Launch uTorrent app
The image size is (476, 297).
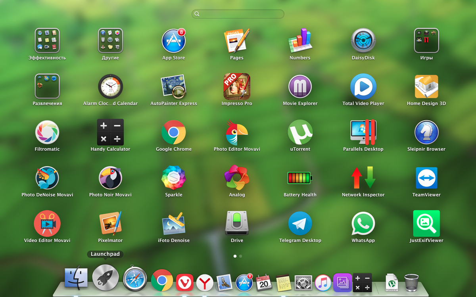(300, 132)
